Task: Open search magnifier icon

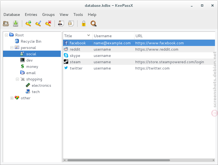Action: point(94,24)
